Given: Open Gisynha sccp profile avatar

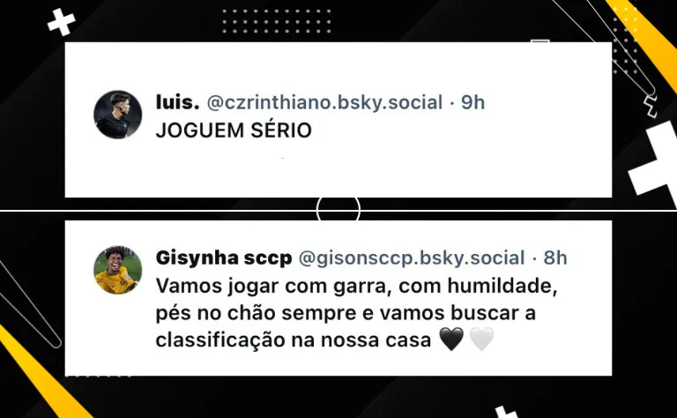Looking at the screenshot, I should click(x=118, y=270).
